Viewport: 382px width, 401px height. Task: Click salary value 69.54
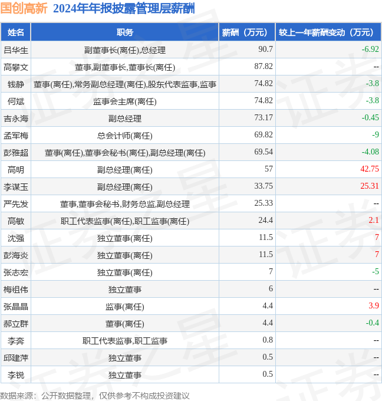264,152
